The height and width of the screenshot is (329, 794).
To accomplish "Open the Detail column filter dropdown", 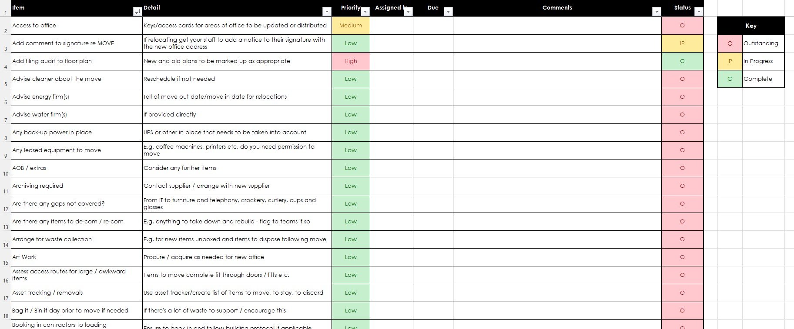I will pos(327,12).
